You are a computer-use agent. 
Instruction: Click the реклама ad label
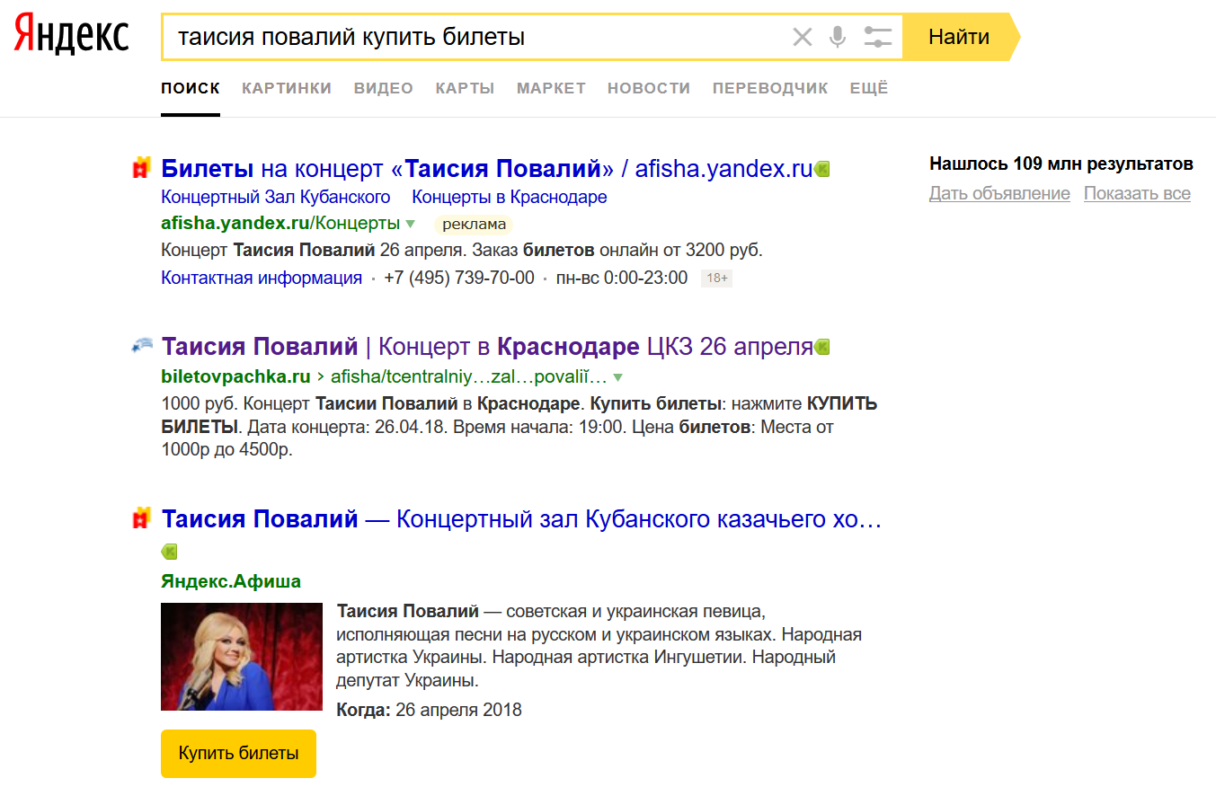(x=475, y=224)
